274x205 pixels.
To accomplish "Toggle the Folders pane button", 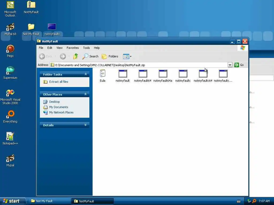I will tap(110, 56).
